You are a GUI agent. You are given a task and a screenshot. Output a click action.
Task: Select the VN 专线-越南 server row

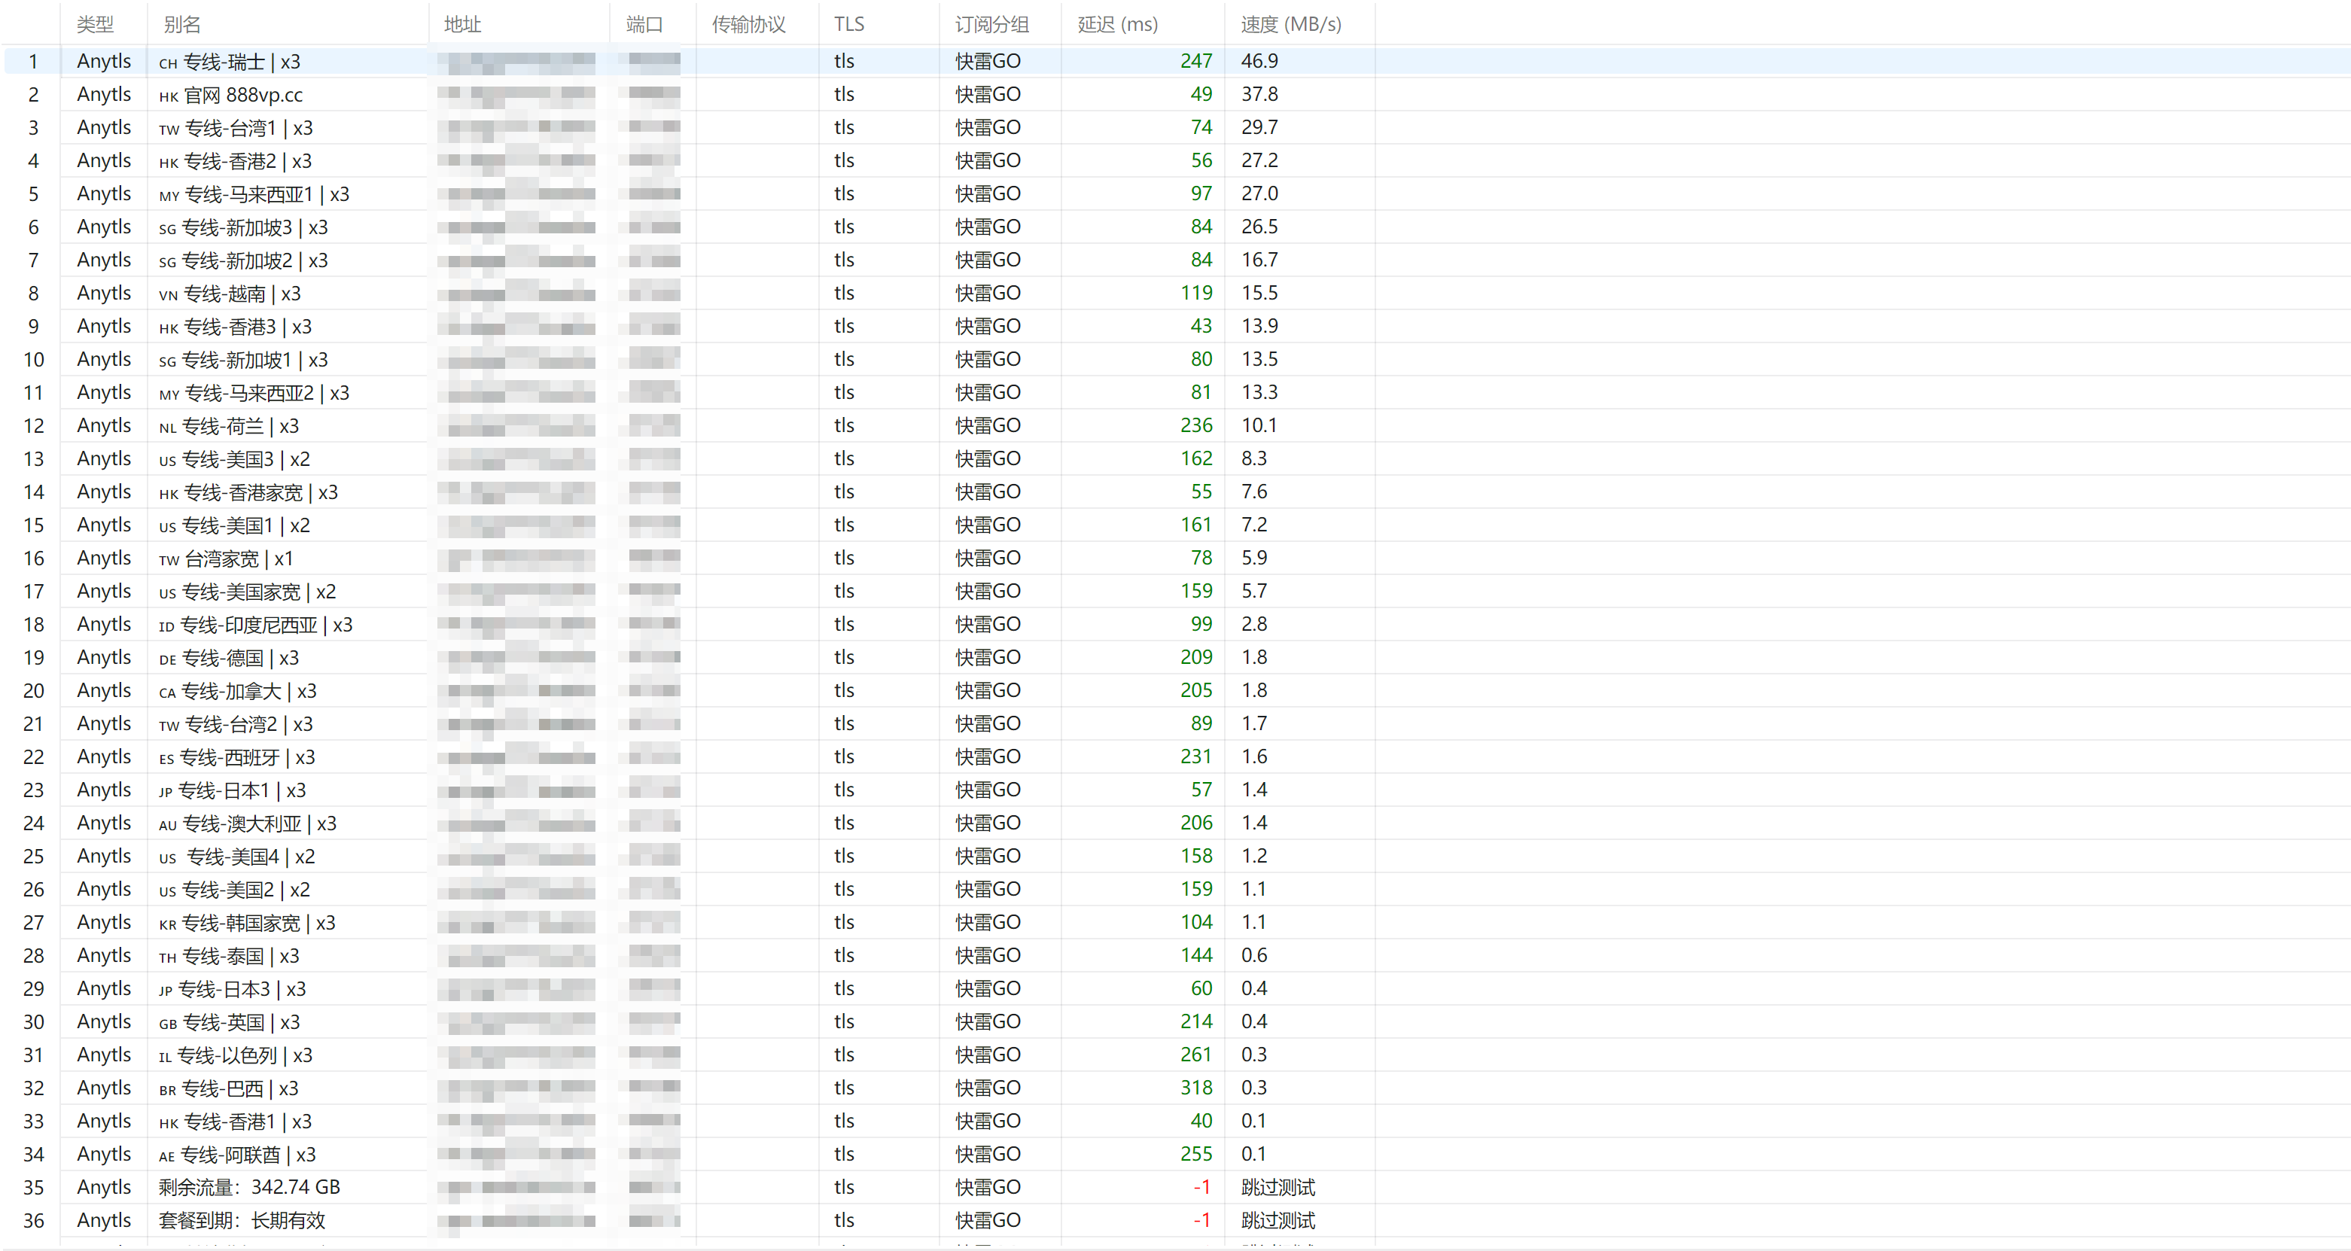[1176, 293]
